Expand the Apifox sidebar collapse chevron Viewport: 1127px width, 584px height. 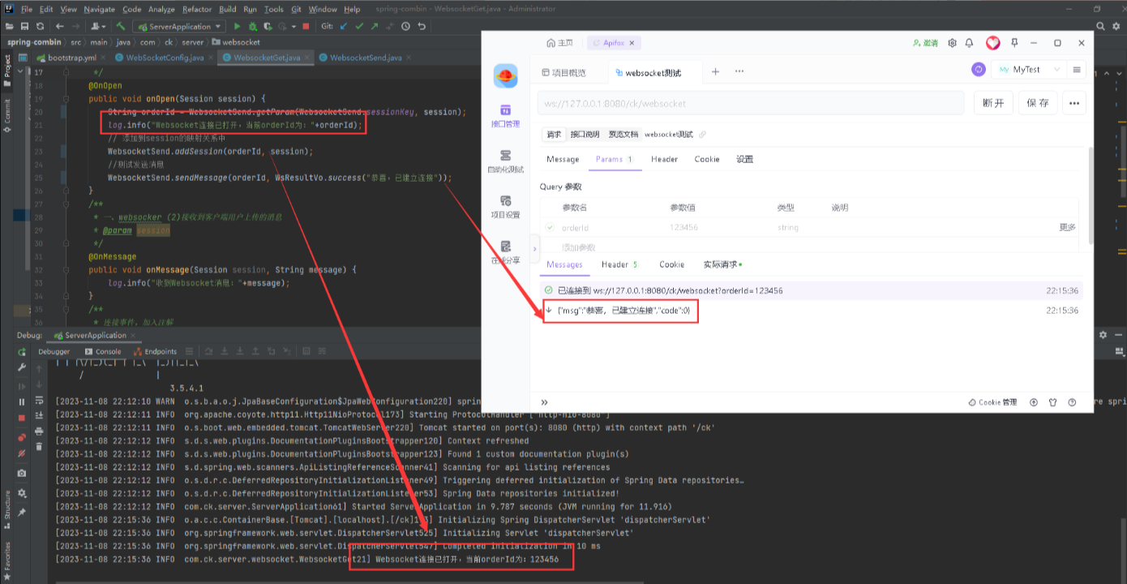pyautogui.click(x=534, y=248)
